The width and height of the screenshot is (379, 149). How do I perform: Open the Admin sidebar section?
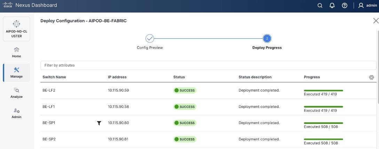tap(16, 113)
